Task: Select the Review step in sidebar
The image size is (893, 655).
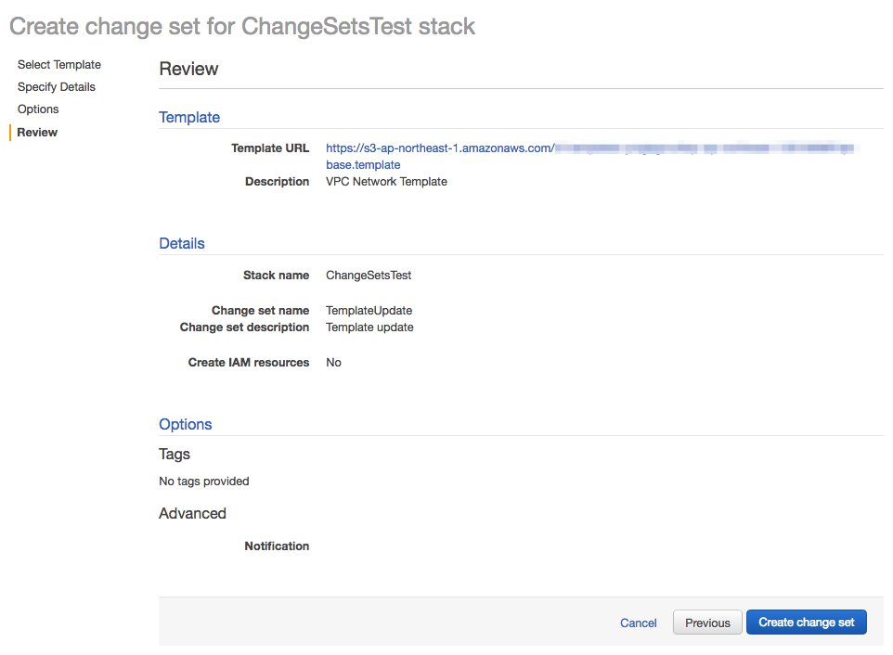Action: [36, 132]
